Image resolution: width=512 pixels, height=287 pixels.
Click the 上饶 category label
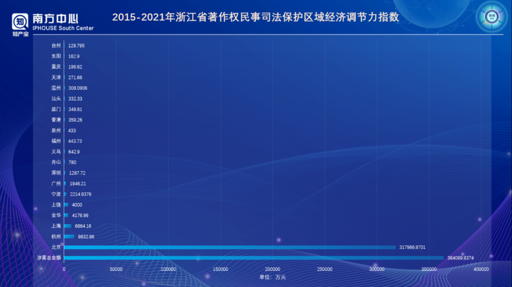click(56, 205)
